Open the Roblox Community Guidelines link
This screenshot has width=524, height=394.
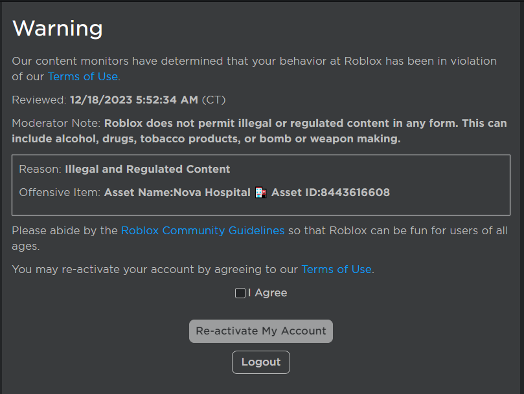tap(203, 231)
